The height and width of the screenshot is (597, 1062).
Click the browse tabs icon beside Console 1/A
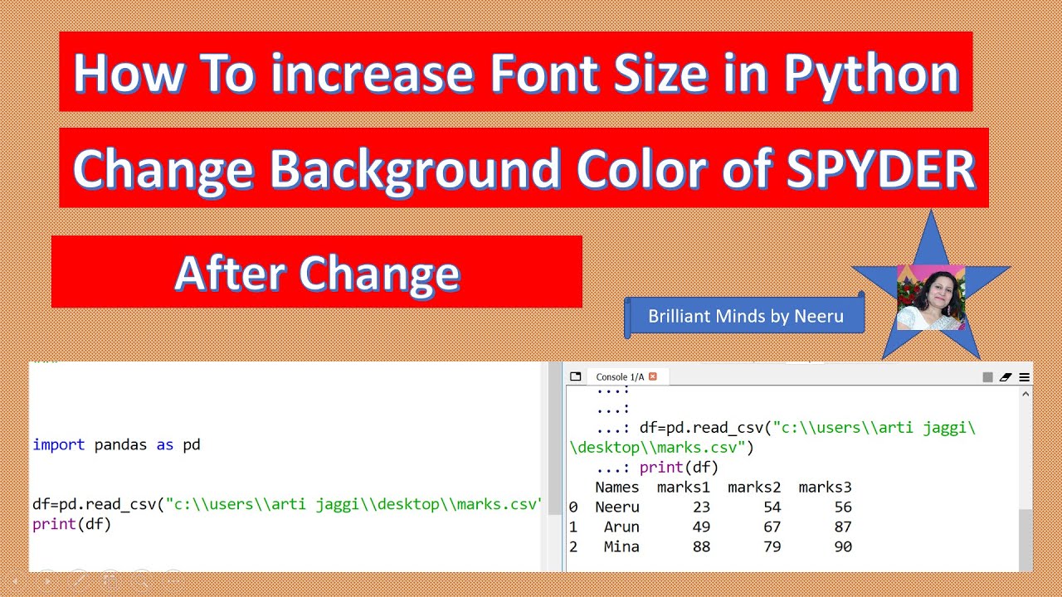(x=575, y=376)
